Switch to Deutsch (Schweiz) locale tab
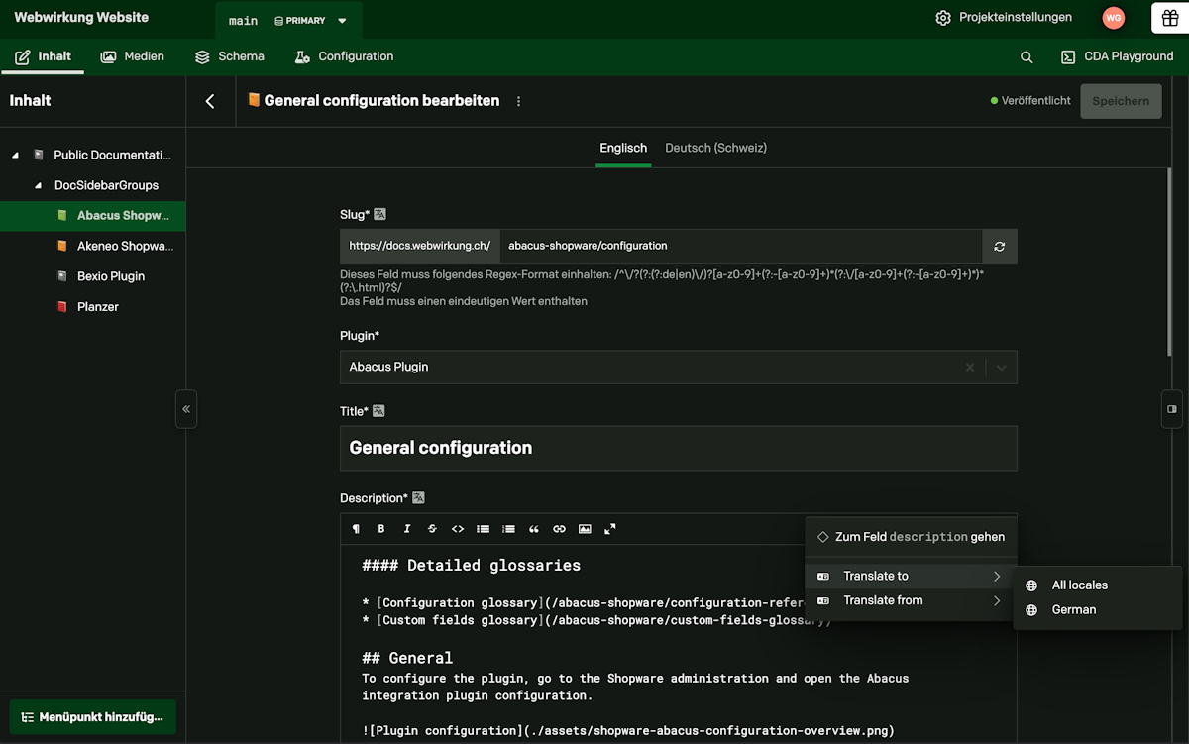Viewport: 1189px width, 744px height. coord(715,149)
